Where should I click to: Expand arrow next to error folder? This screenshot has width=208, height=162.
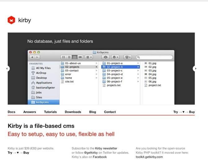tap(97, 74)
